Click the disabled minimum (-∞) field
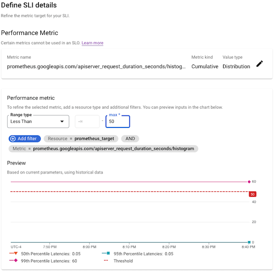This screenshot has height=271, width=275. (x=87, y=122)
